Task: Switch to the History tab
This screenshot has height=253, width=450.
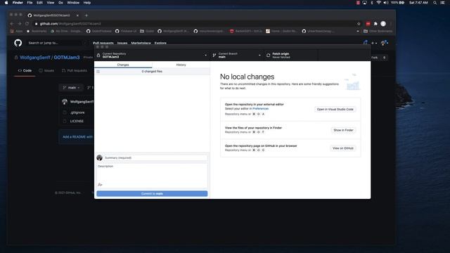Action: pyautogui.click(x=181, y=65)
